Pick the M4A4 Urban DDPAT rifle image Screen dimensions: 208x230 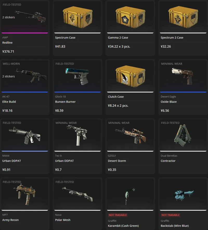[25, 135]
